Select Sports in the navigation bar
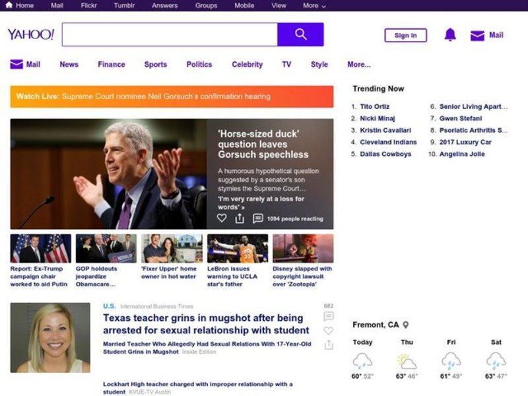 pyautogui.click(x=156, y=65)
